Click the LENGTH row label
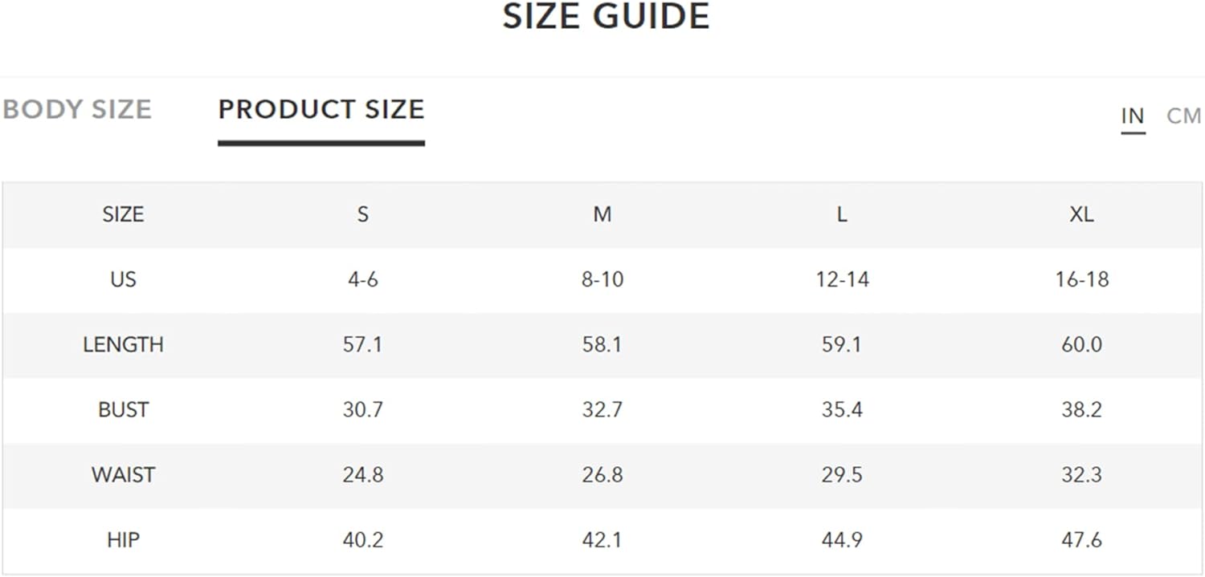Viewport: 1205px width, 577px height. click(123, 344)
